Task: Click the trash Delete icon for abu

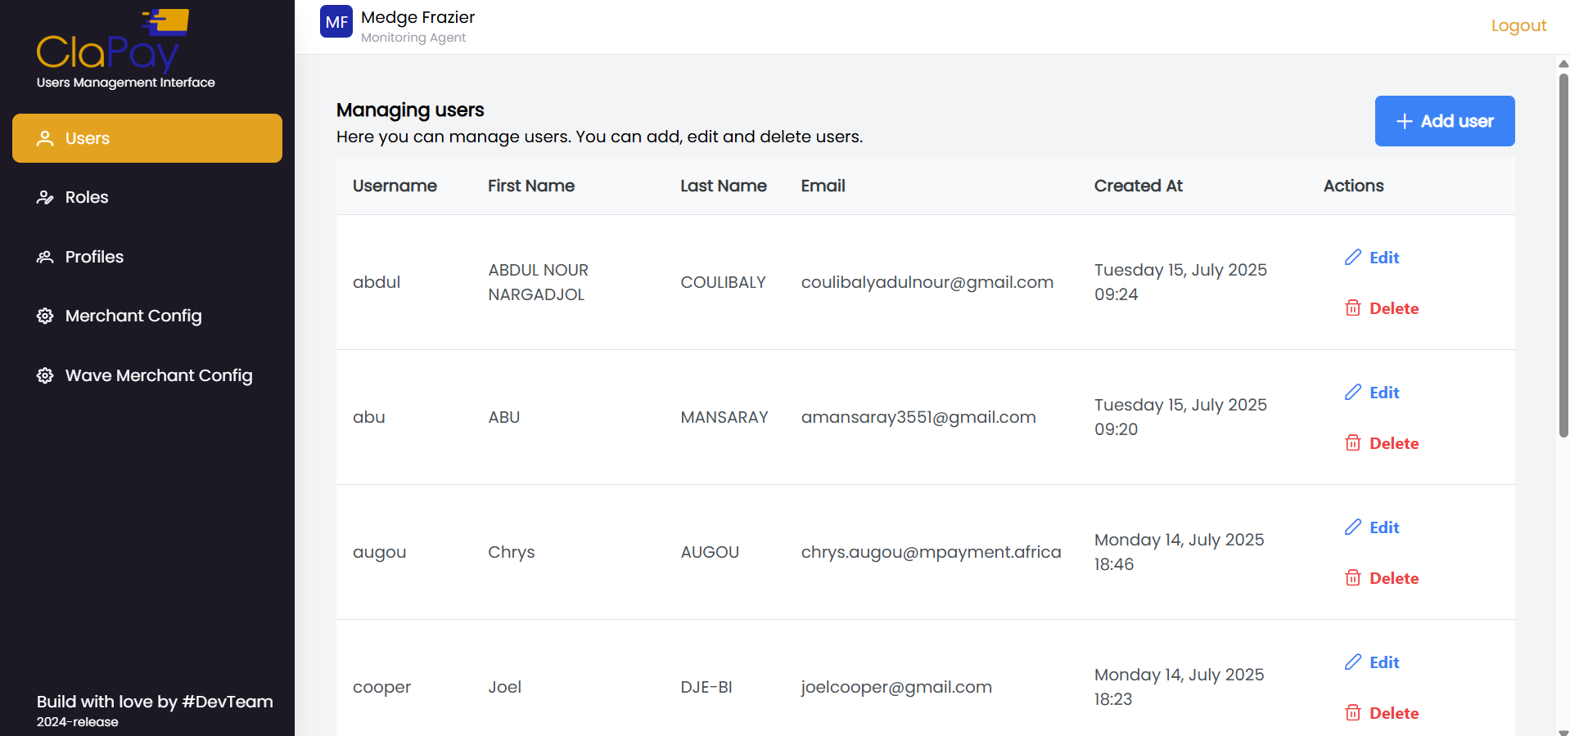Action: pos(1353,442)
